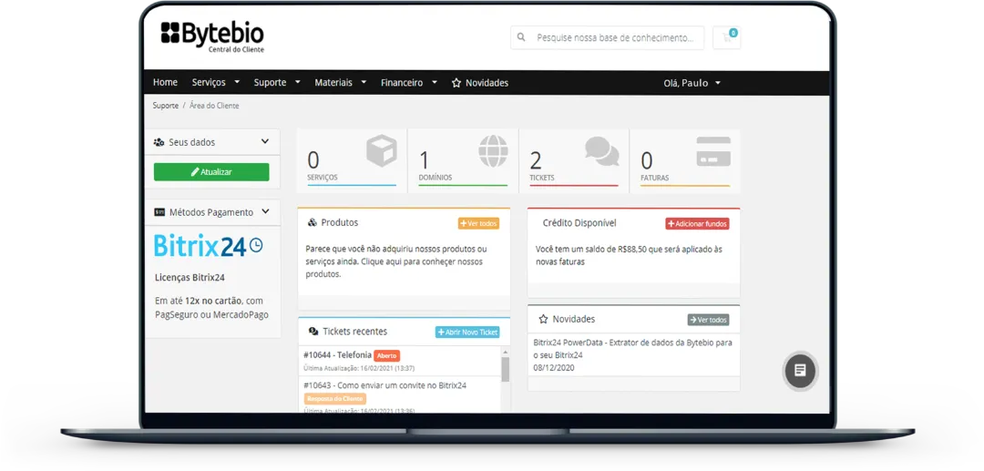Open the Serviços dropdown menu

(x=216, y=83)
